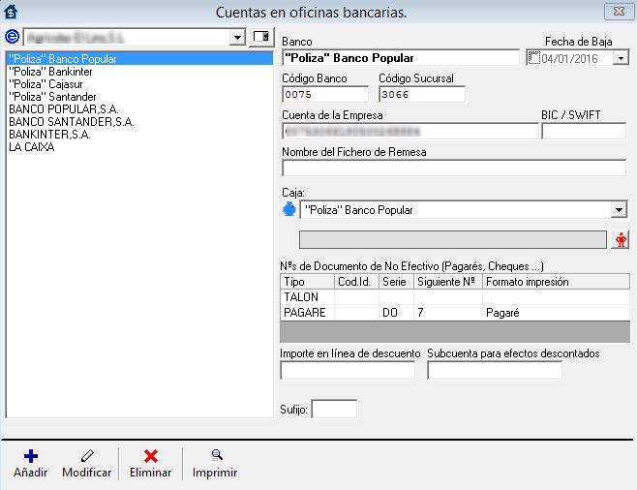637x490 pixels.
Task: Select BANCO SANTANDER,S.A. in the list
Action: click(x=71, y=122)
